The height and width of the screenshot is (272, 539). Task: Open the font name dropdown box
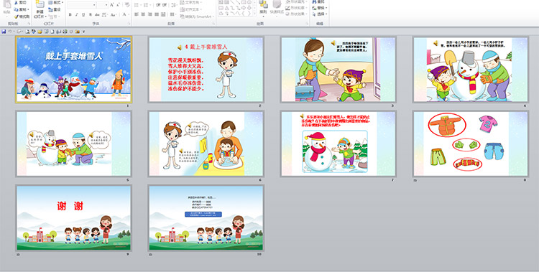point(81,5)
